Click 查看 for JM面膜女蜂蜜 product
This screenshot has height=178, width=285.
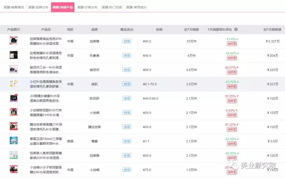coord(127,98)
